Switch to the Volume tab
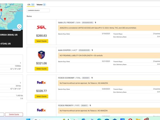160x120 pixels. click(x=41, y=5)
